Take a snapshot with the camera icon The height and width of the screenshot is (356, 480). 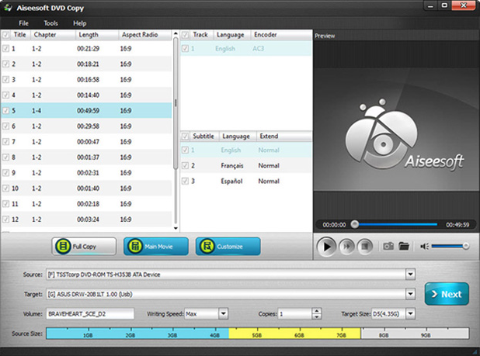pyautogui.click(x=388, y=247)
